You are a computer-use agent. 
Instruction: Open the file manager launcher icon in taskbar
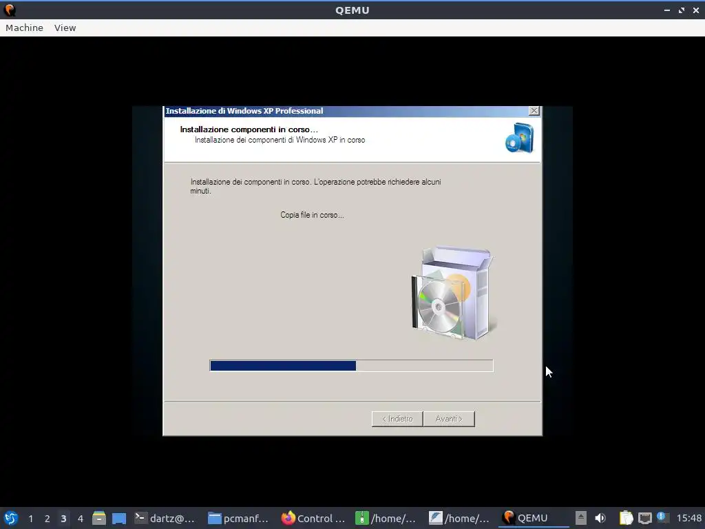tap(99, 518)
